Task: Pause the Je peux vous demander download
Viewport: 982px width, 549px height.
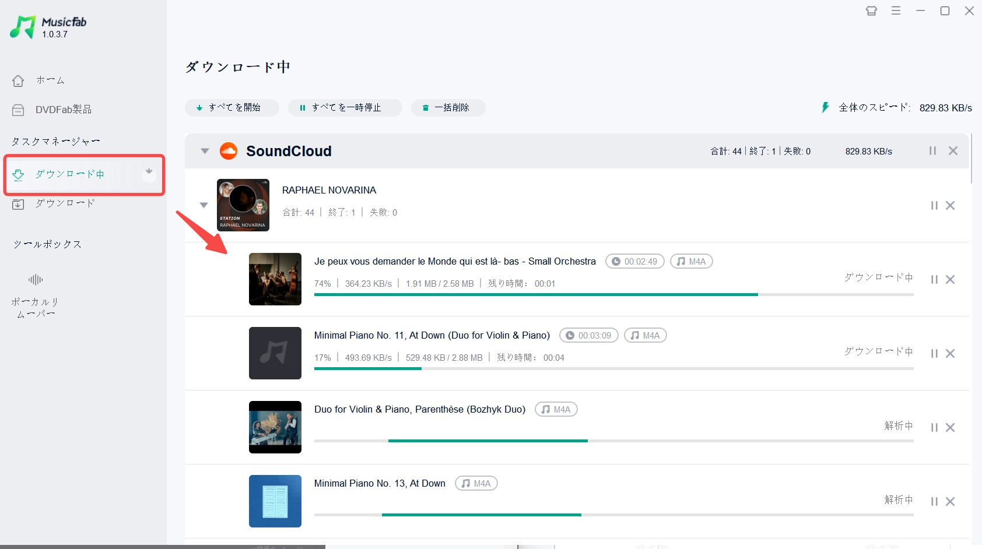Action: (934, 280)
